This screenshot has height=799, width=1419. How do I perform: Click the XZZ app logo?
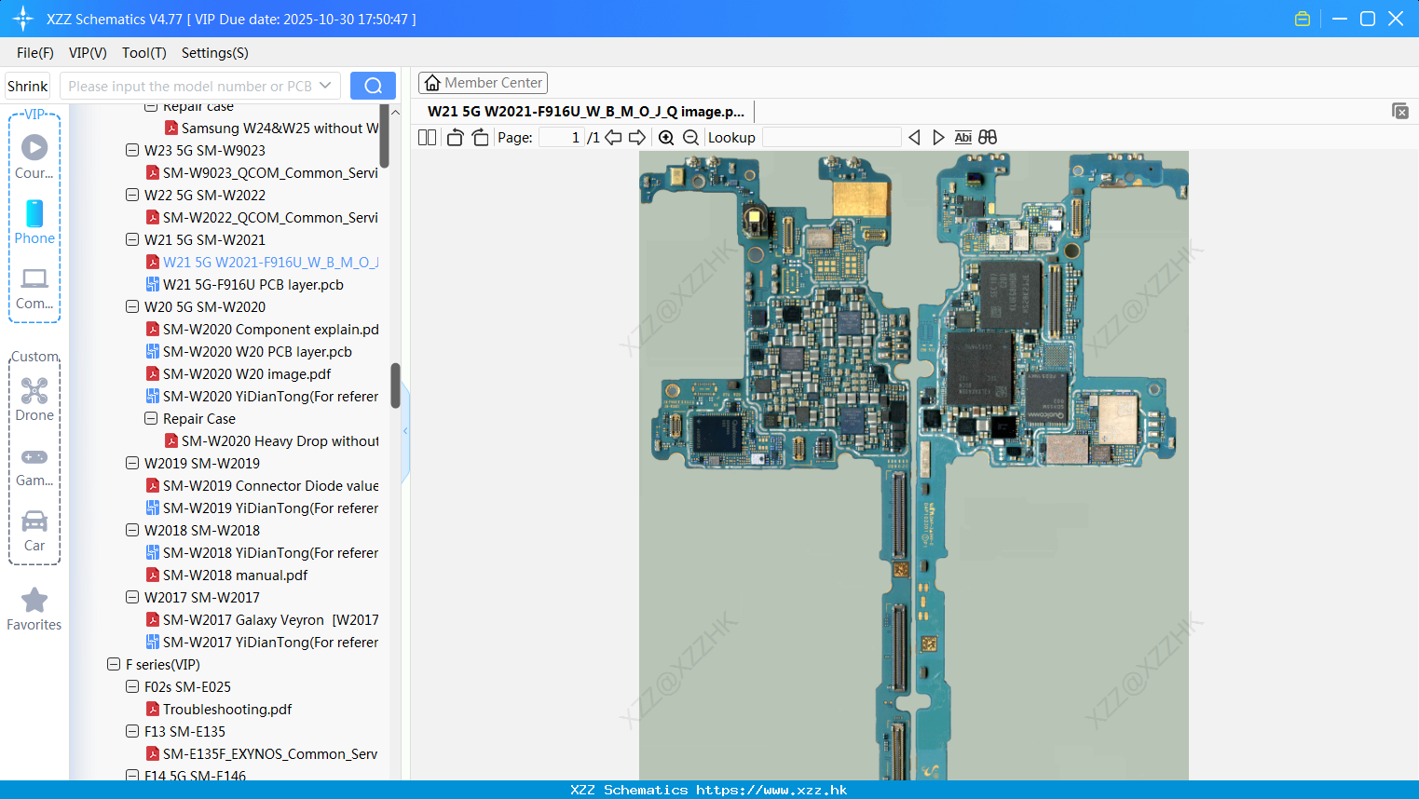pyautogui.click(x=23, y=19)
